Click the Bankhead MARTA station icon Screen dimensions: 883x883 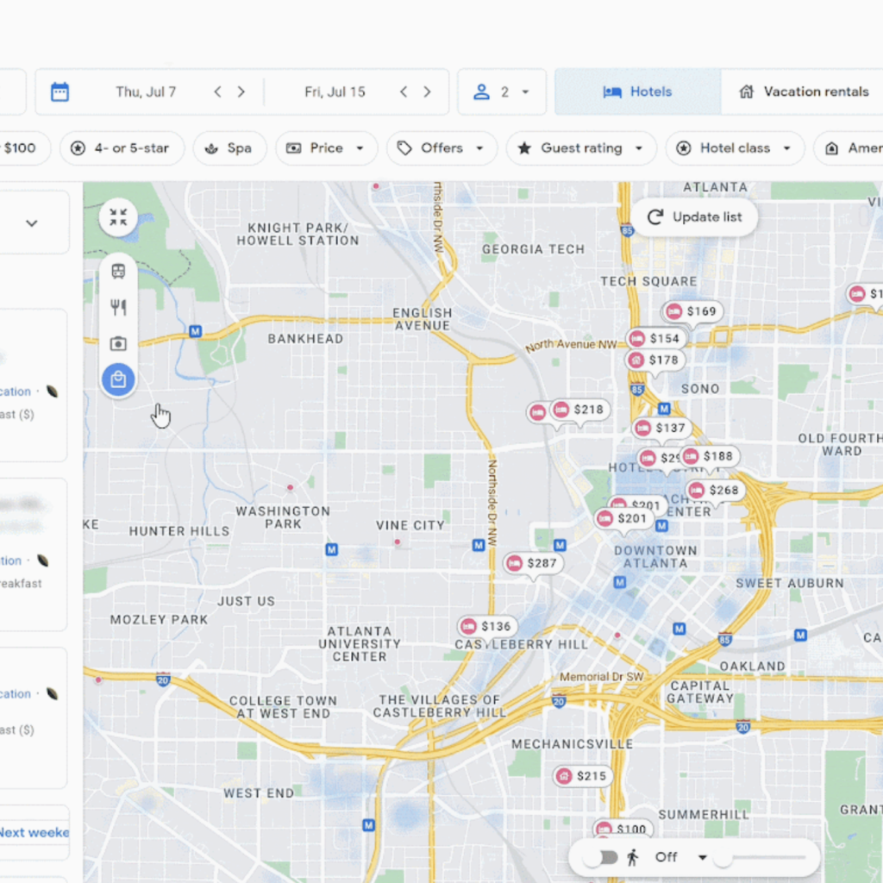coord(196,331)
